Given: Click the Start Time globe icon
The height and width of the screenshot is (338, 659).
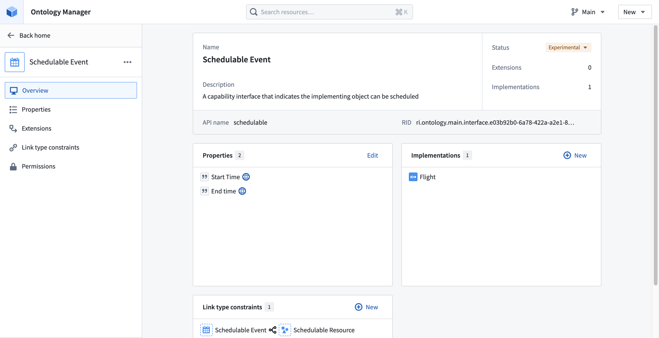Looking at the screenshot, I should pos(246,177).
